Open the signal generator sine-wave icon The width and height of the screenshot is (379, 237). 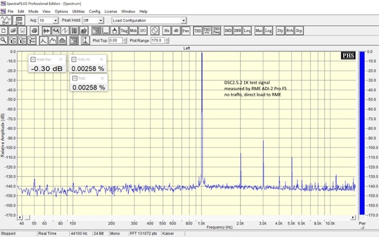pos(155,30)
